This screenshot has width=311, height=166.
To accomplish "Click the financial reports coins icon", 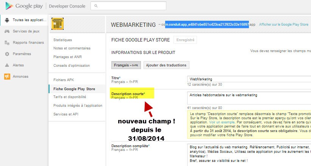I will pos(7,43).
